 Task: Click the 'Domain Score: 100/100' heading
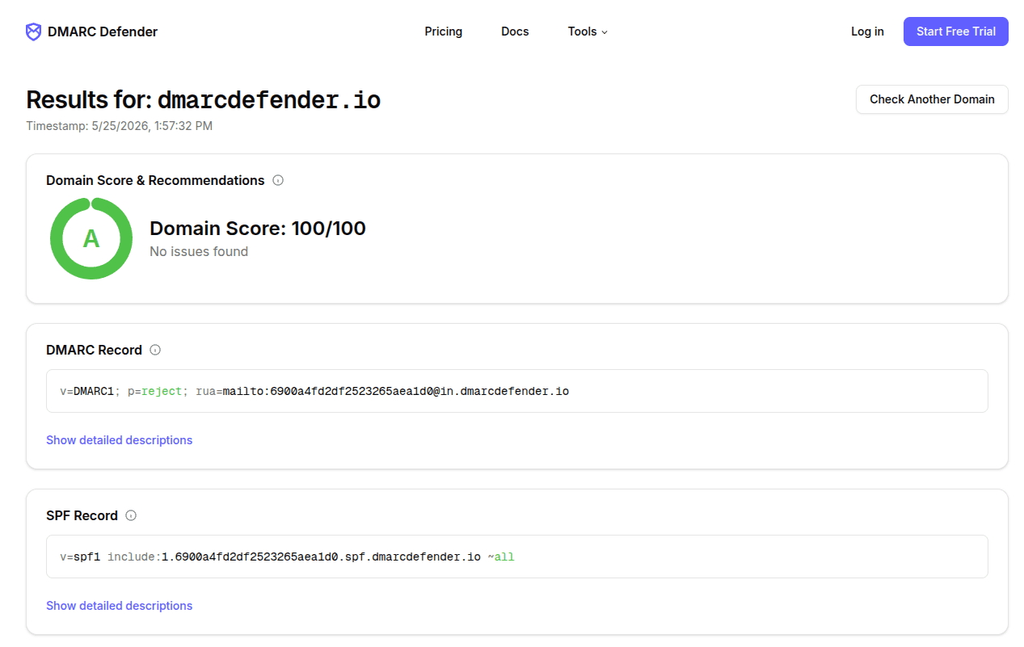click(258, 229)
